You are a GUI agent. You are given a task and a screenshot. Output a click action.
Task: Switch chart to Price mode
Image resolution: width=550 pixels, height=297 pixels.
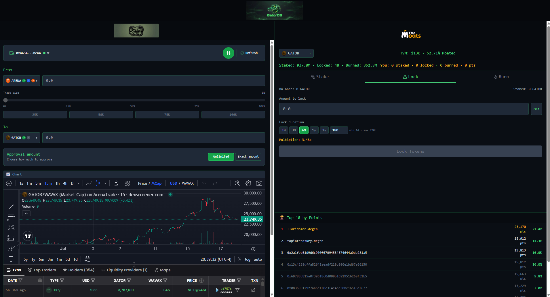[142, 183]
